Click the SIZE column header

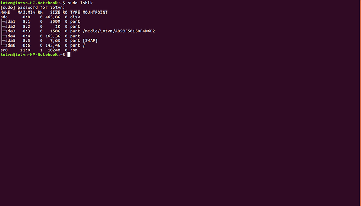click(55, 12)
